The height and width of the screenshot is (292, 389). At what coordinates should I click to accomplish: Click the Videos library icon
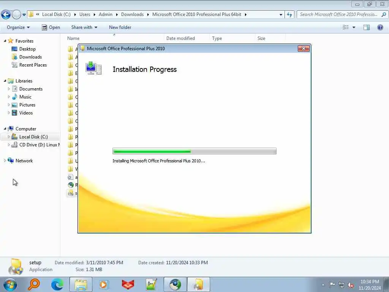15,113
